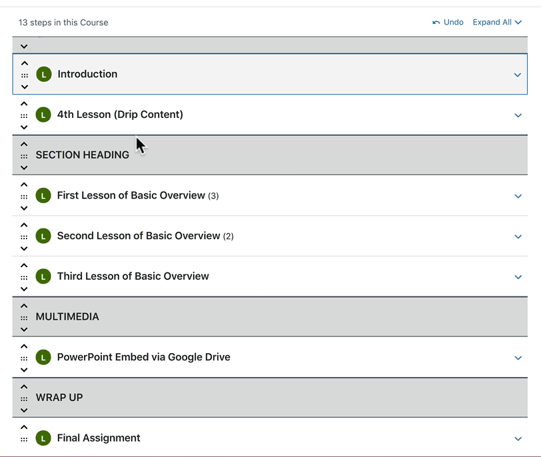Click drag handle of WRAP UP section

tap(25, 398)
